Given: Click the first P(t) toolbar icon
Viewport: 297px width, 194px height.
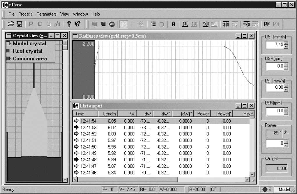Looking at the screenshot, I should [267, 24].
